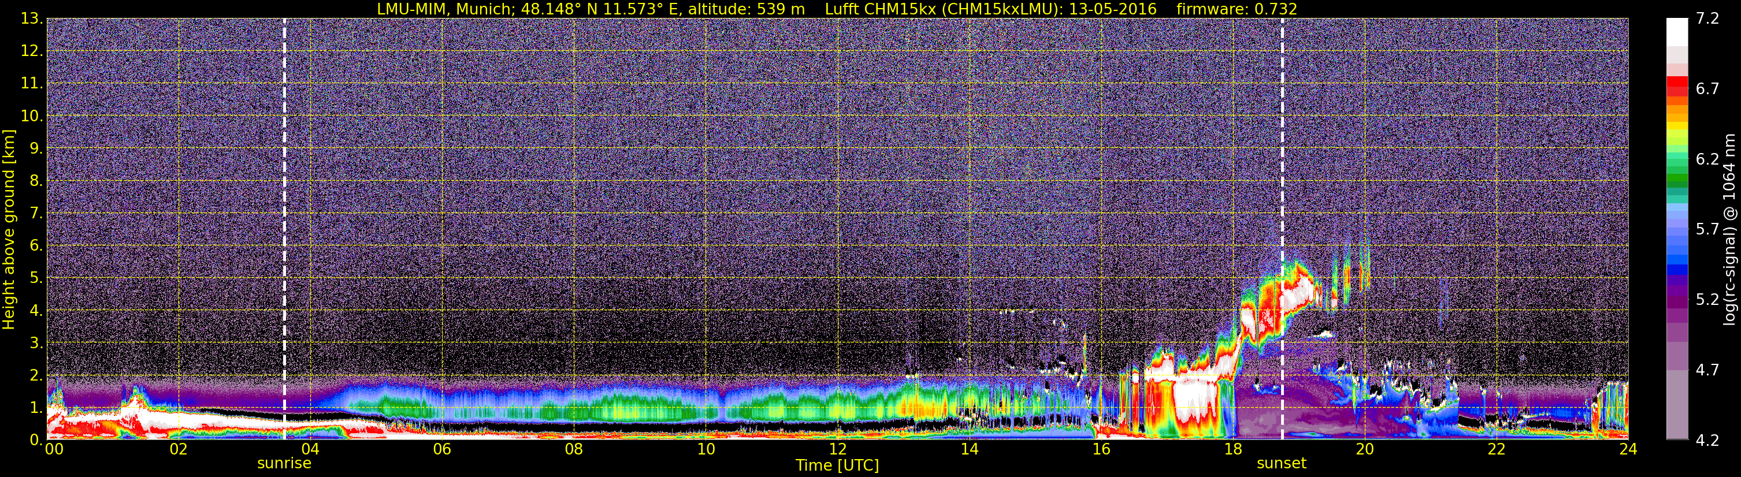Click the 2. tick on the height axis

tap(36, 375)
